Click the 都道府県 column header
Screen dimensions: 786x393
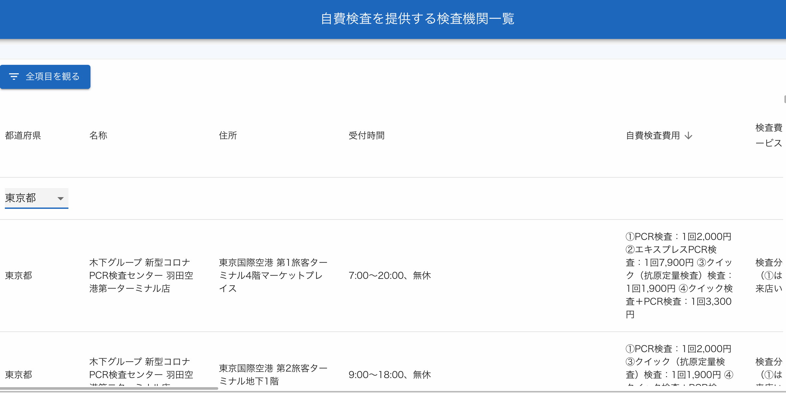23,136
